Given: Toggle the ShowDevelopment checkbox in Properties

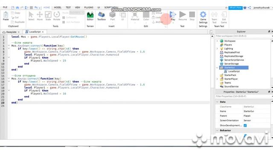Looking at the screenshot, I should pyautogui.click(x=245, y=125).
